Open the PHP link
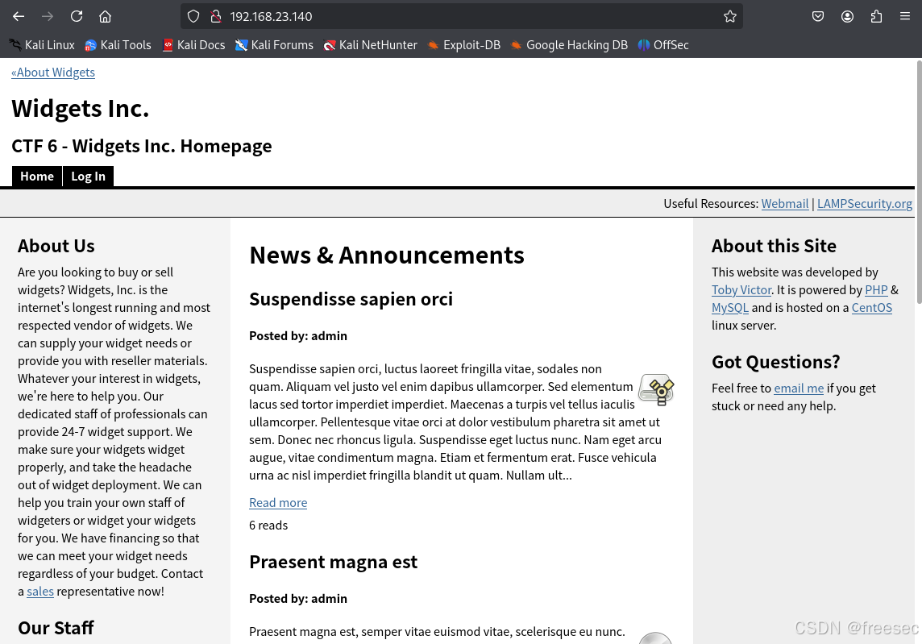The width and height of the screenshot is (922, 644). coord(876,290)
